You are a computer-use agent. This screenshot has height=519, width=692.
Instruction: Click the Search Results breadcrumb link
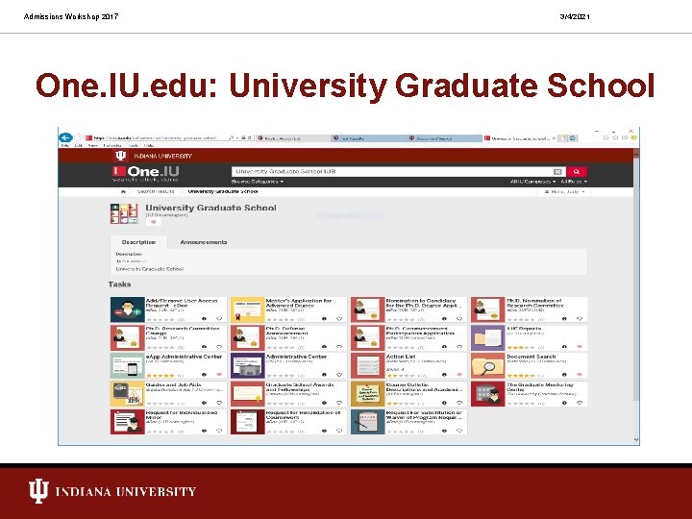[156, 191]
